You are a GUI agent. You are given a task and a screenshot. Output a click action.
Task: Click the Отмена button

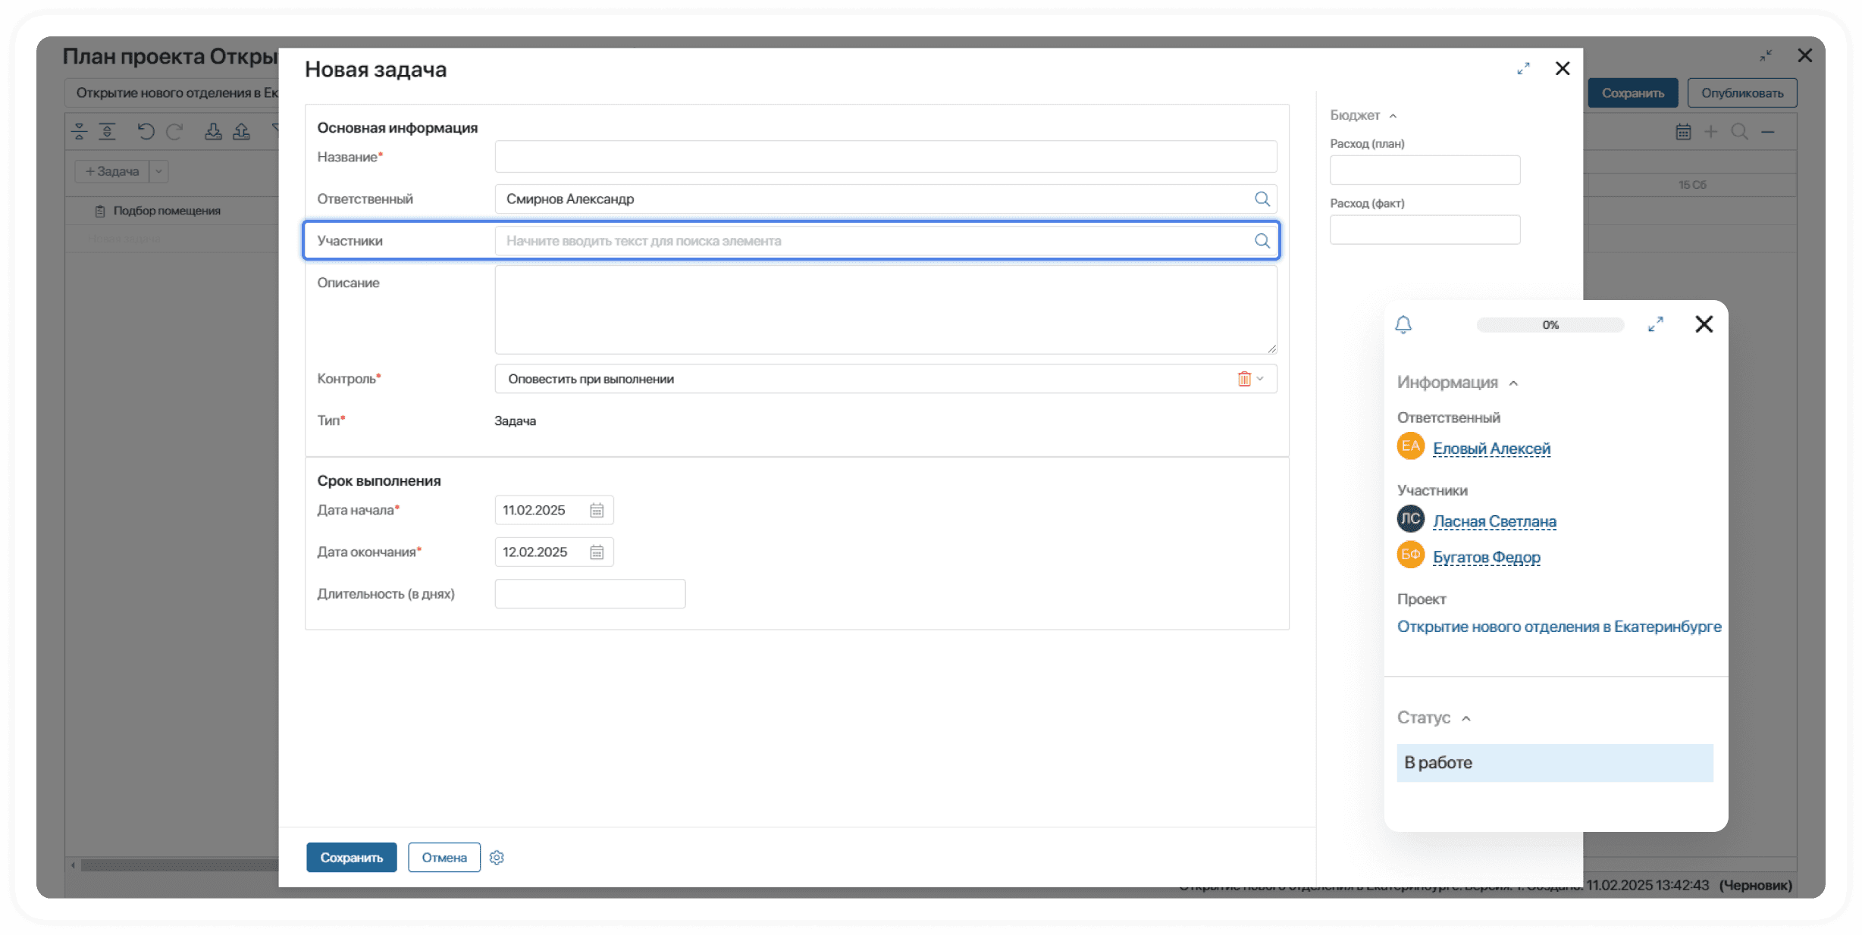[444, 858]
